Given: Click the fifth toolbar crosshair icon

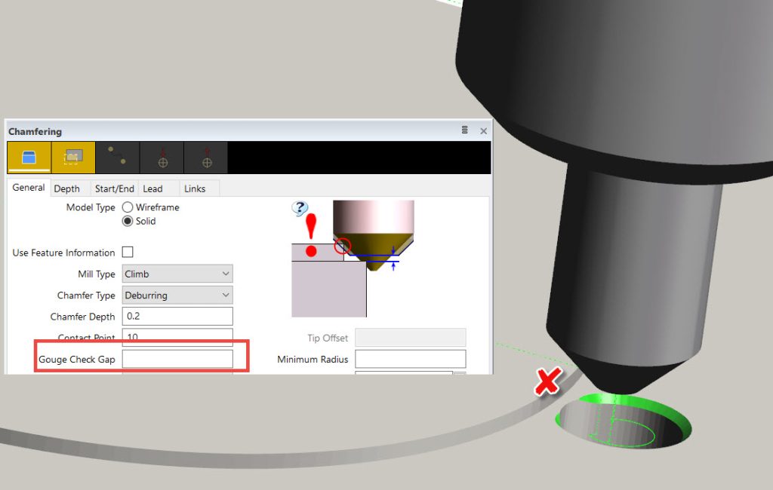Looking at the screenshot, I should click(x=206, y=158).
